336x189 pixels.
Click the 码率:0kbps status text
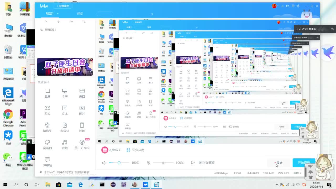[x=221, y=173]
